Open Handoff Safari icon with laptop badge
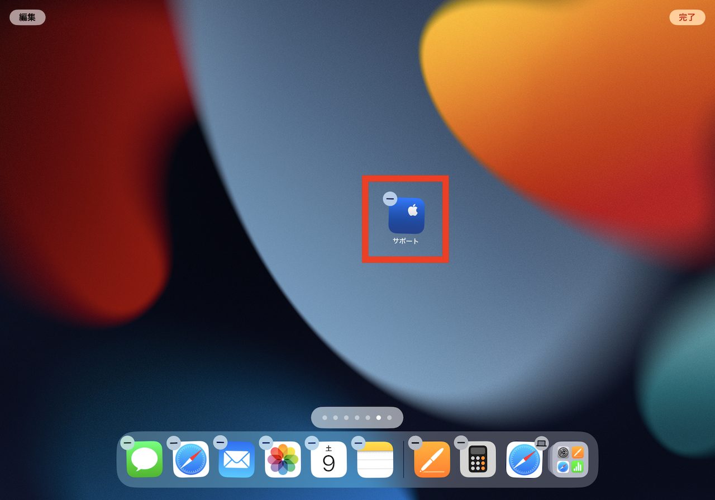 (x=525, y=459)
